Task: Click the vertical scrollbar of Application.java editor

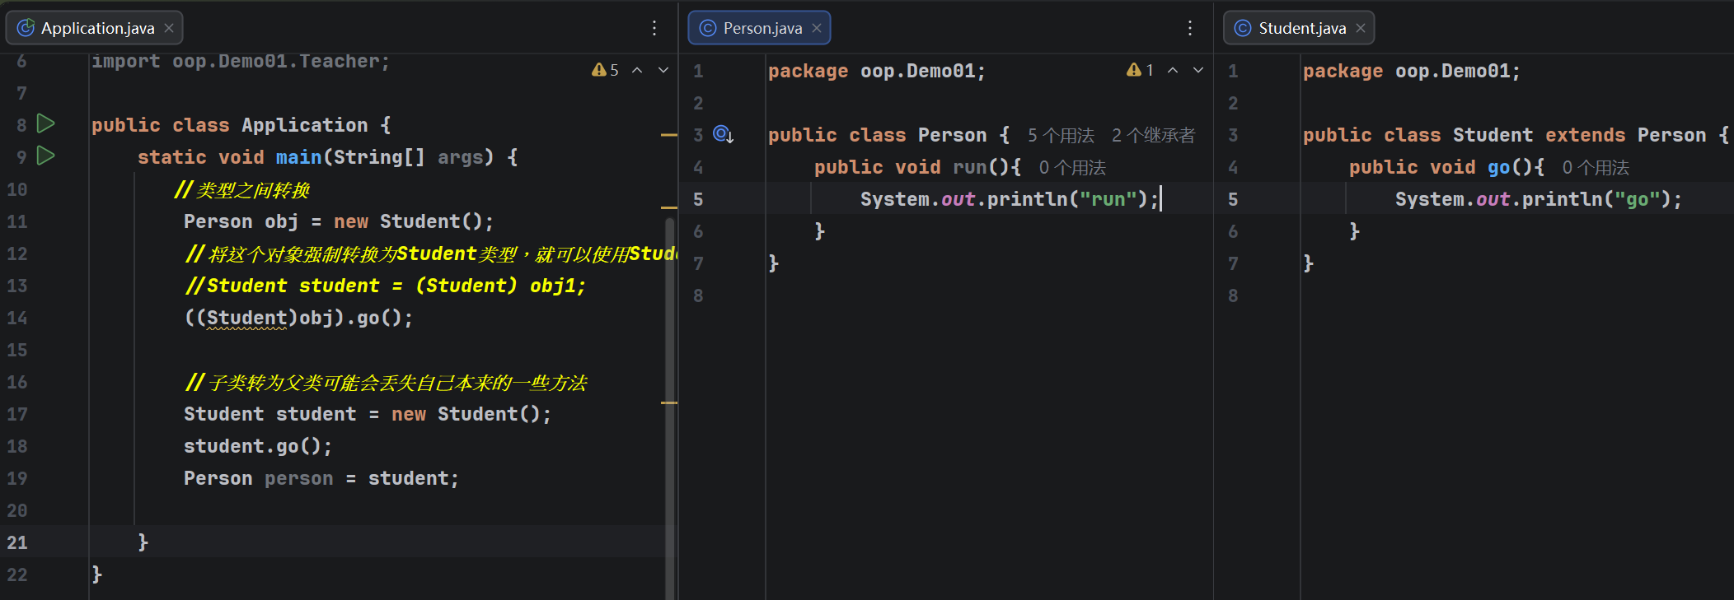Action: coord(669,407)
